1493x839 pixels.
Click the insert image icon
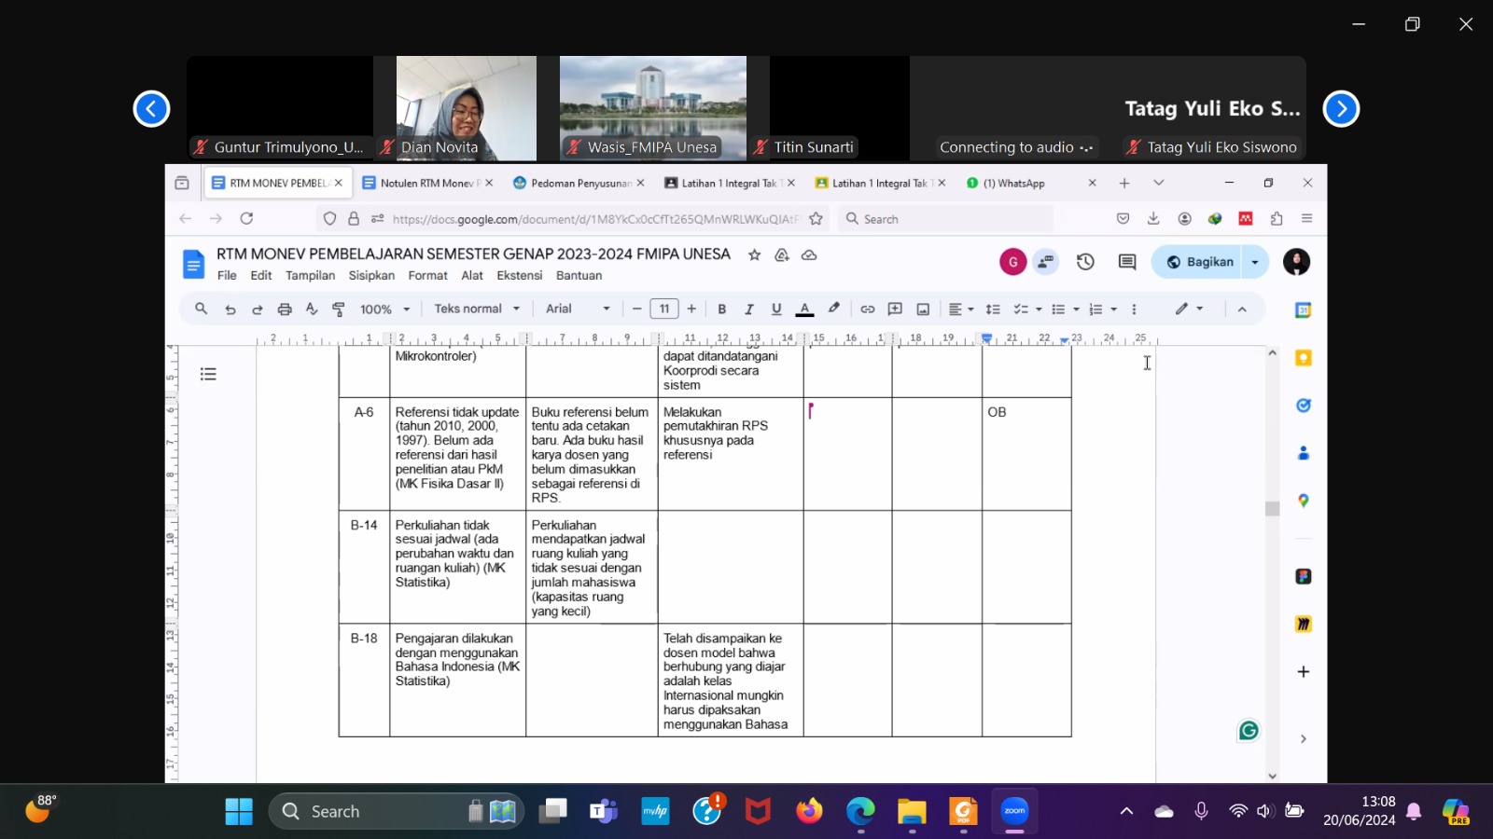923,309
